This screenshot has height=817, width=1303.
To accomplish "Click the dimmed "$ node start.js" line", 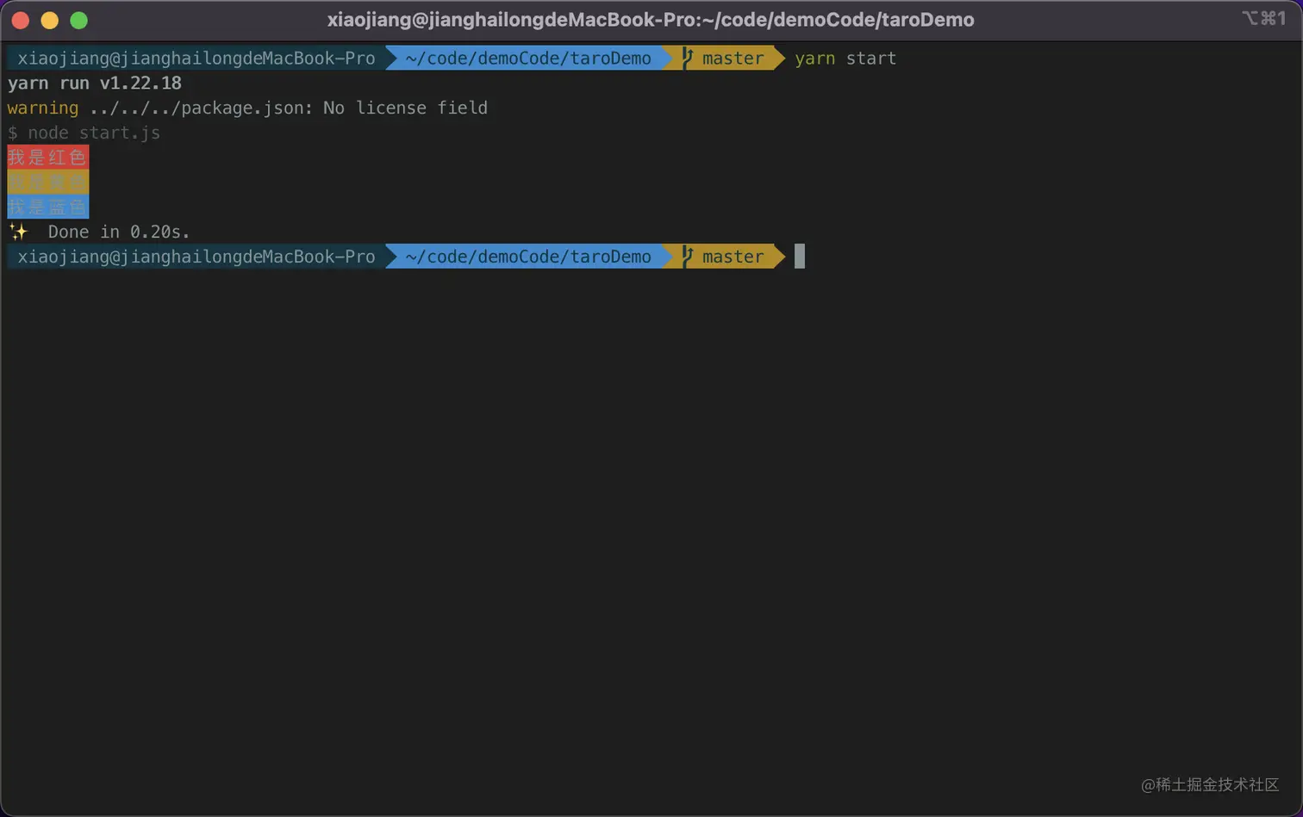I will point(84,133).
